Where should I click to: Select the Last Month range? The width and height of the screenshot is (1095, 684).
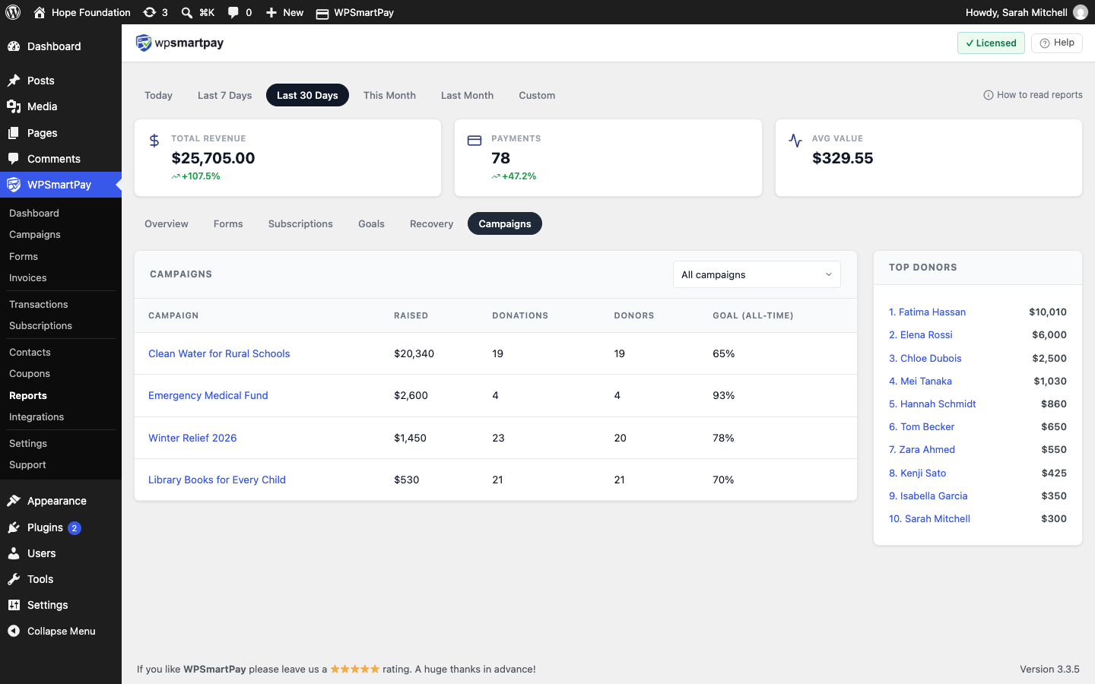tap(467, 95)
